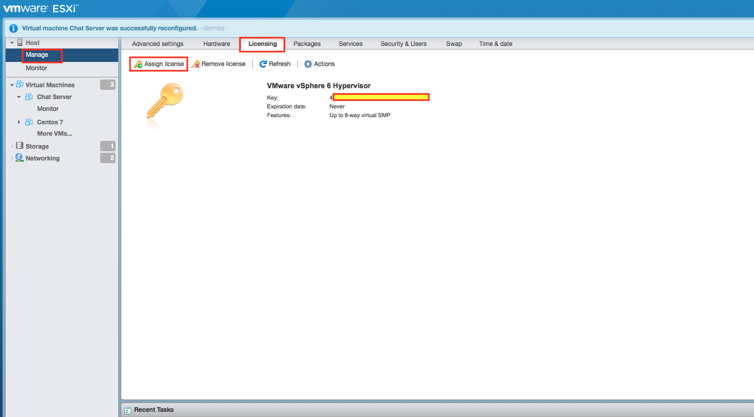Collapse the Virtual Machines tree node

pos(12,85)
